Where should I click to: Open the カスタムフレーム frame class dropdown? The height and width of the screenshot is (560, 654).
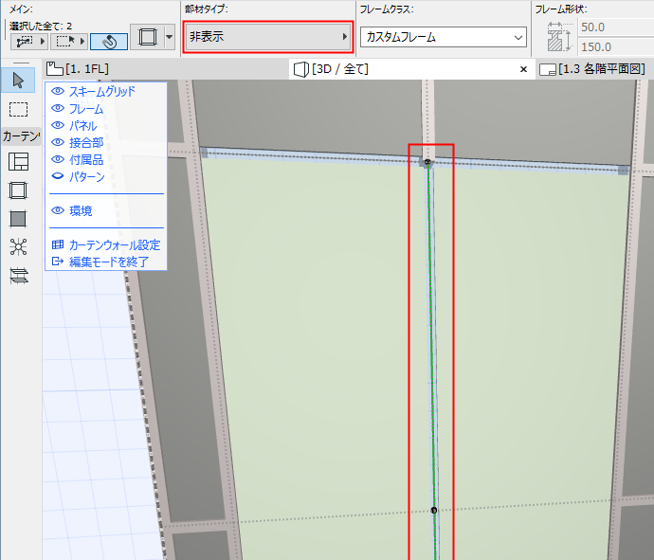(x=444, y=38)
